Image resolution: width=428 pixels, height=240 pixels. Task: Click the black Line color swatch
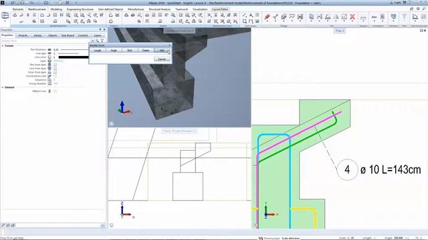73,57
